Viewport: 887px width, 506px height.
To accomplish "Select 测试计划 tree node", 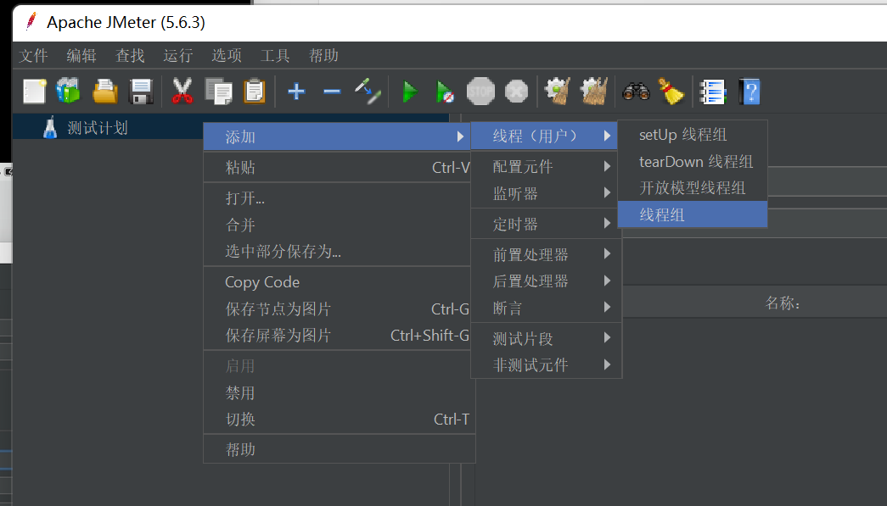I will [x=98, y=128].
